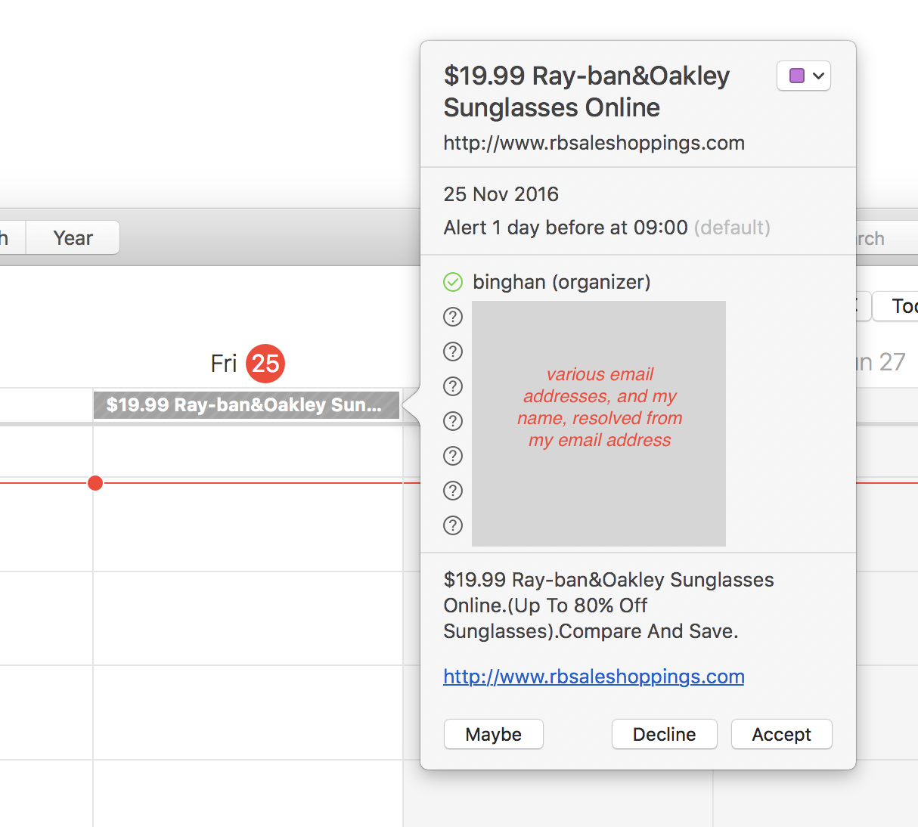
Task: Click organizer's green accepted checkmark icon
Action: 453,282
